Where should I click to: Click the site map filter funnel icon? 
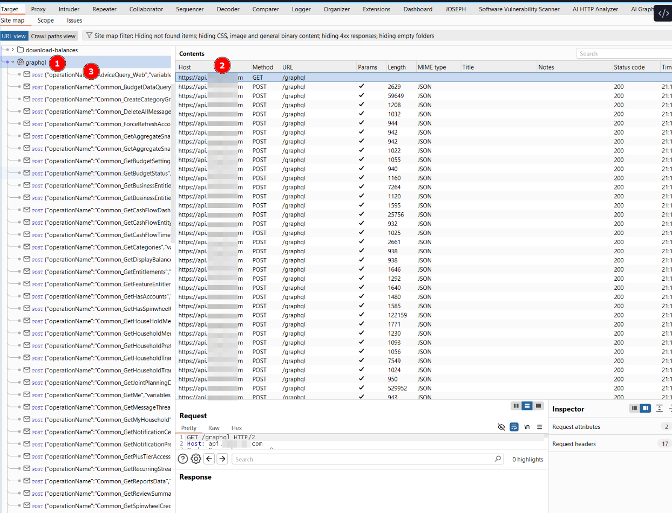click(x=89, y=36)
